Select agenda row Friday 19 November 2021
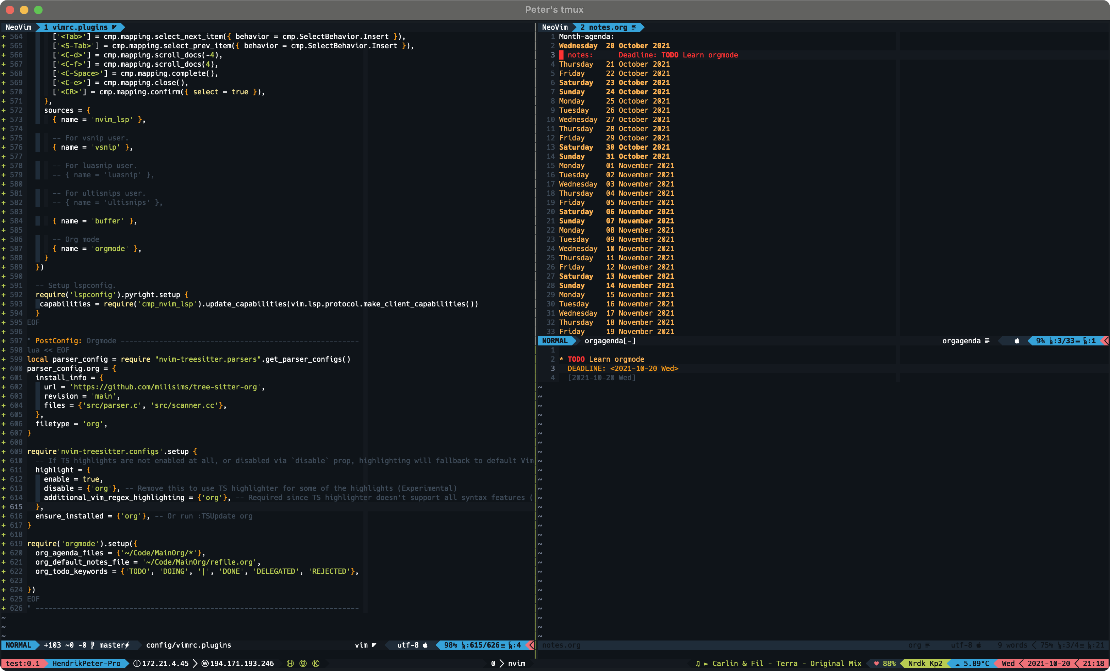 (x=616, y=332)
